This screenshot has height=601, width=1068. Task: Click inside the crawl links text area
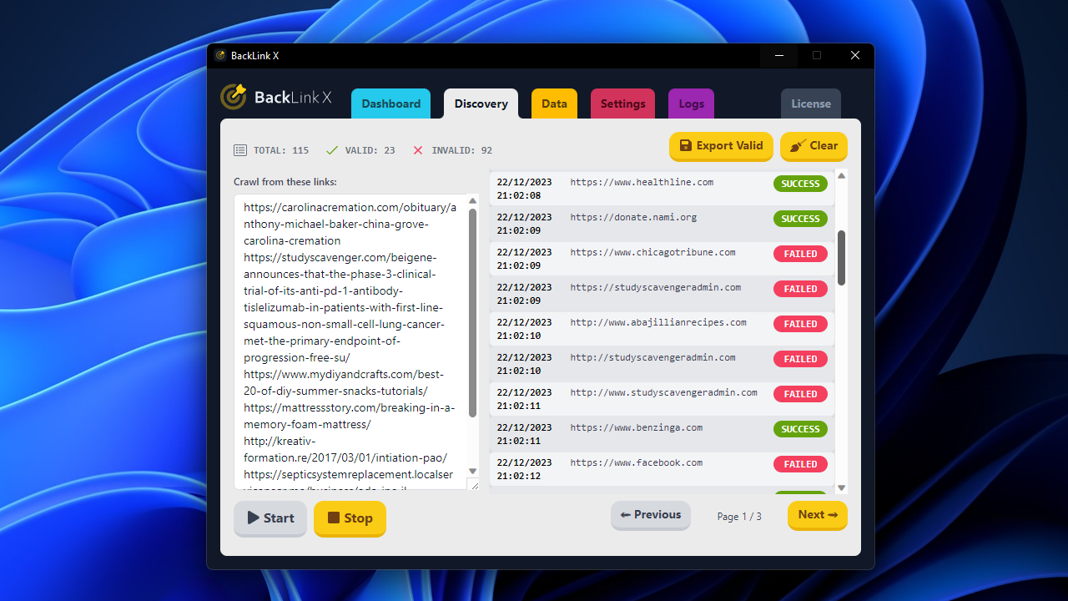pos(350,334)
